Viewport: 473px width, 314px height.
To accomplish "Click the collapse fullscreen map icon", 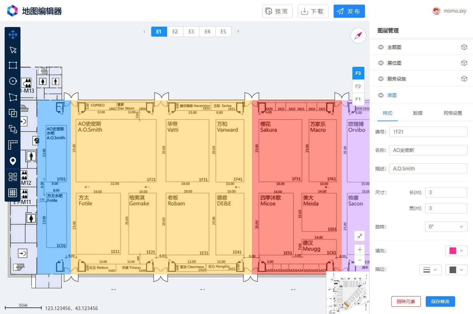I will 359,236.
